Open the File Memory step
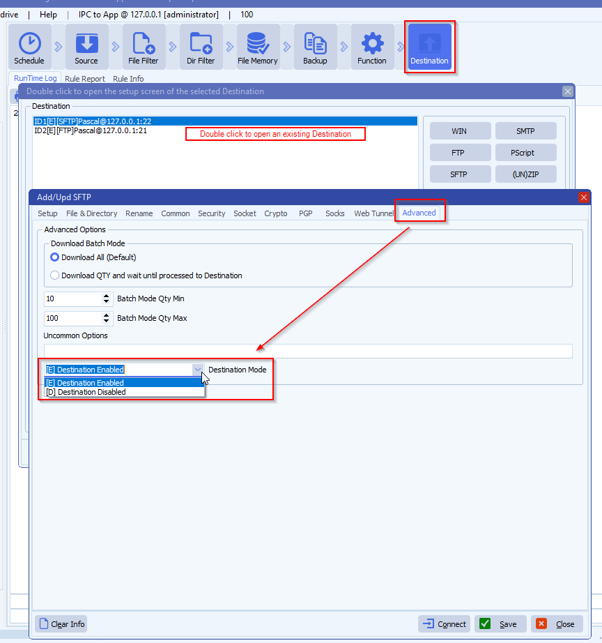This screenshot has width=602, height=643. 258,47
